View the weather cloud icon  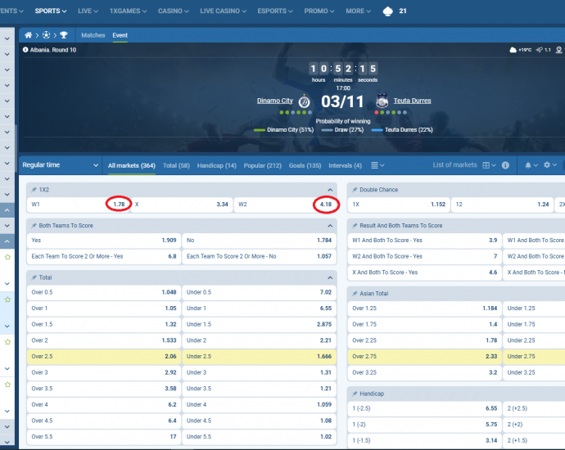(x=513, y=50)
